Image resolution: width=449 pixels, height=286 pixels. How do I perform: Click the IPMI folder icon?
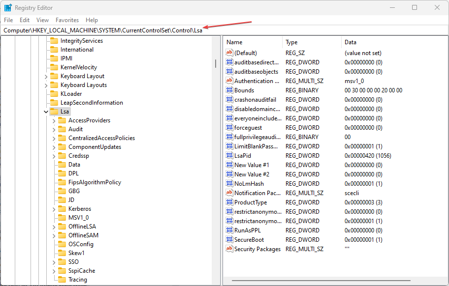(x=54, y=58)
